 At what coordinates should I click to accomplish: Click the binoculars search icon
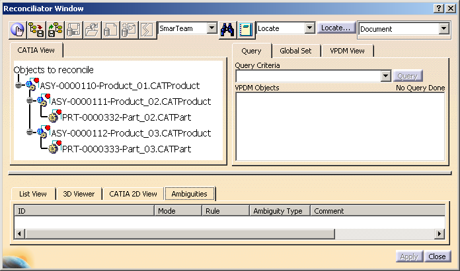[228, 29]
